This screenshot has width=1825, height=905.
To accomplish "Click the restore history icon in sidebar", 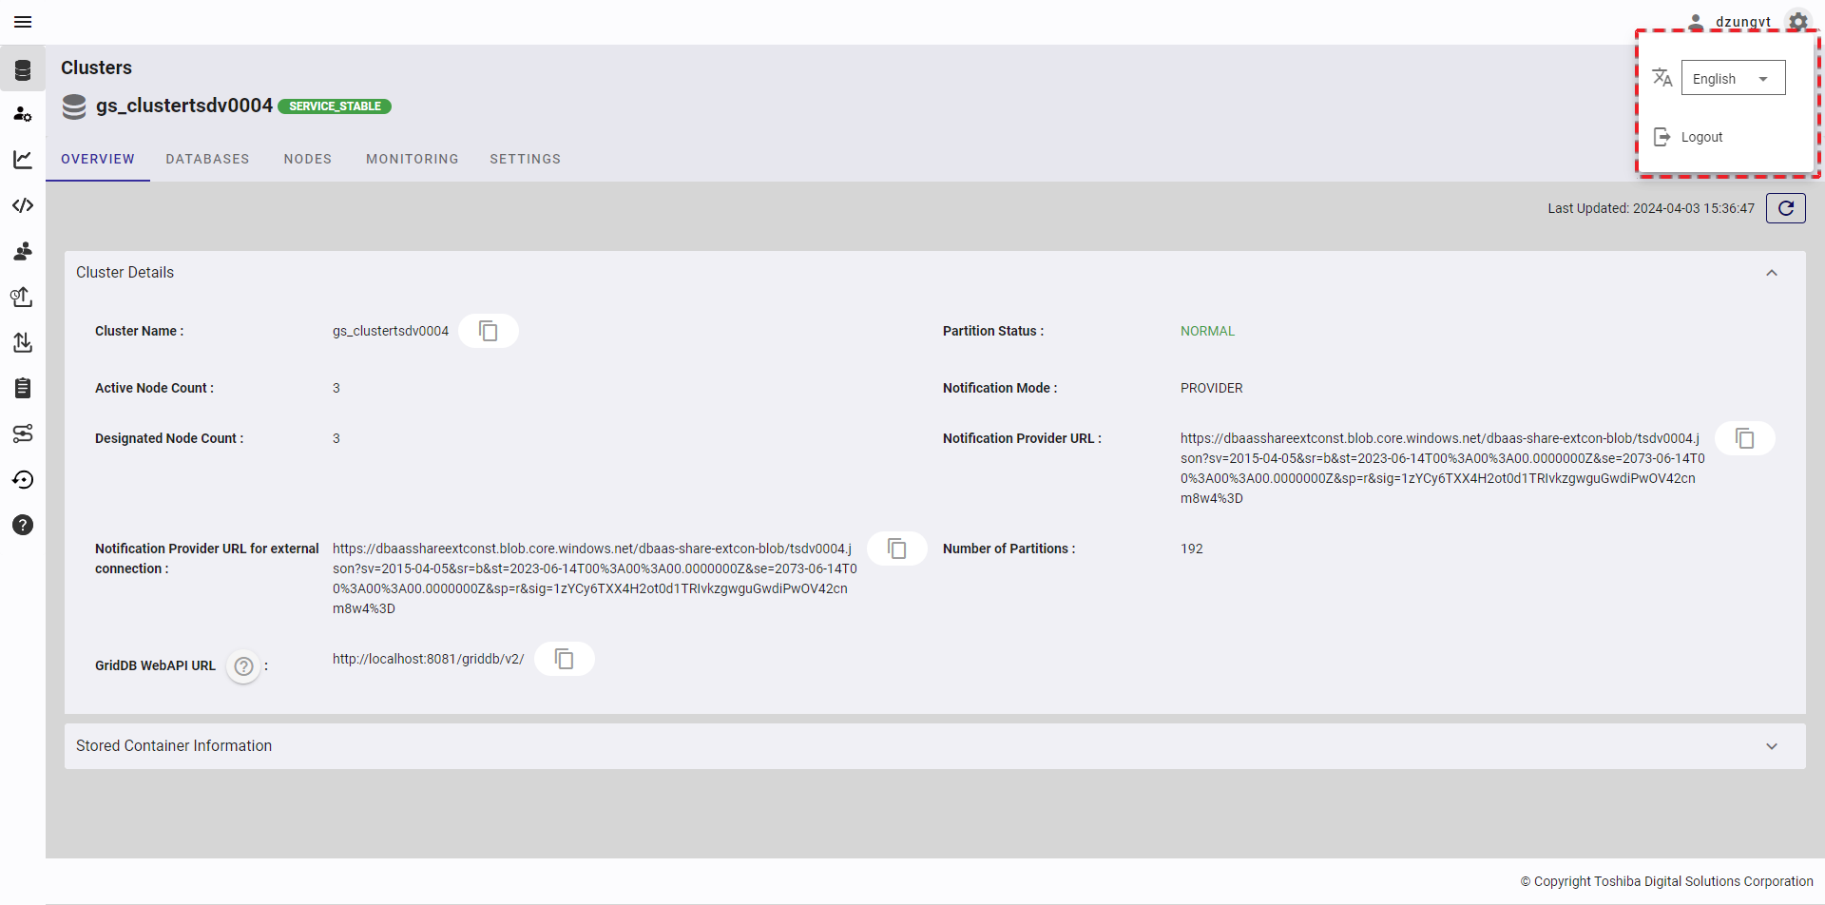I will tap(23, 479).
